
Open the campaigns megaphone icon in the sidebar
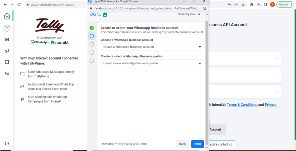(7, 51)
